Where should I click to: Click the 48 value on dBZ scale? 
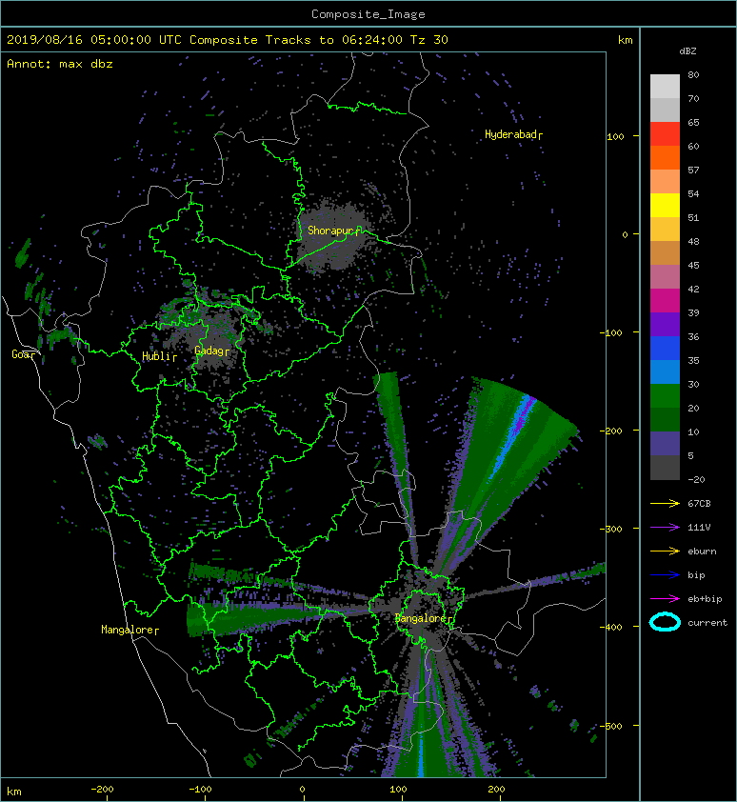(x=693, y=241)
